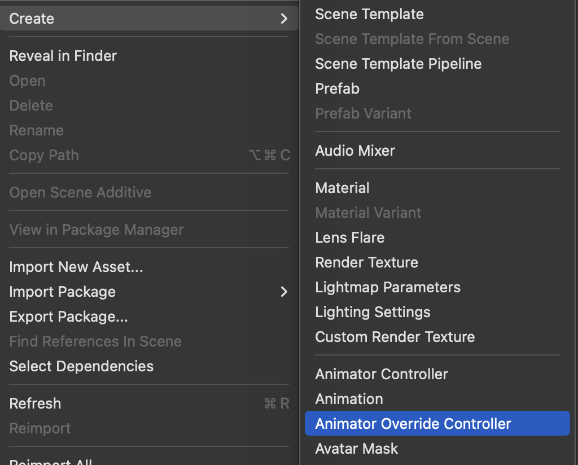The width and height of the screenshot is (578, 465).
Task: Create an Audio Mixer asset
Action: click(355, 151)
